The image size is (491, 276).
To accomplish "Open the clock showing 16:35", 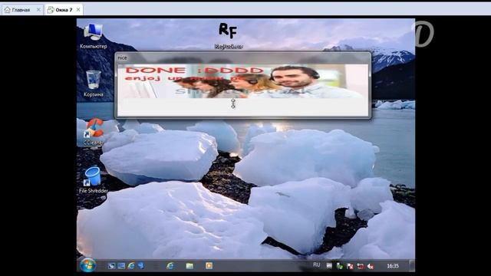I will pyautogui.click(x=393, y=266).
